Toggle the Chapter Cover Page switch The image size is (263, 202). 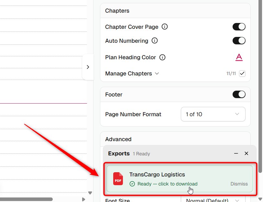pyautogui.click(x=239, y=27)
